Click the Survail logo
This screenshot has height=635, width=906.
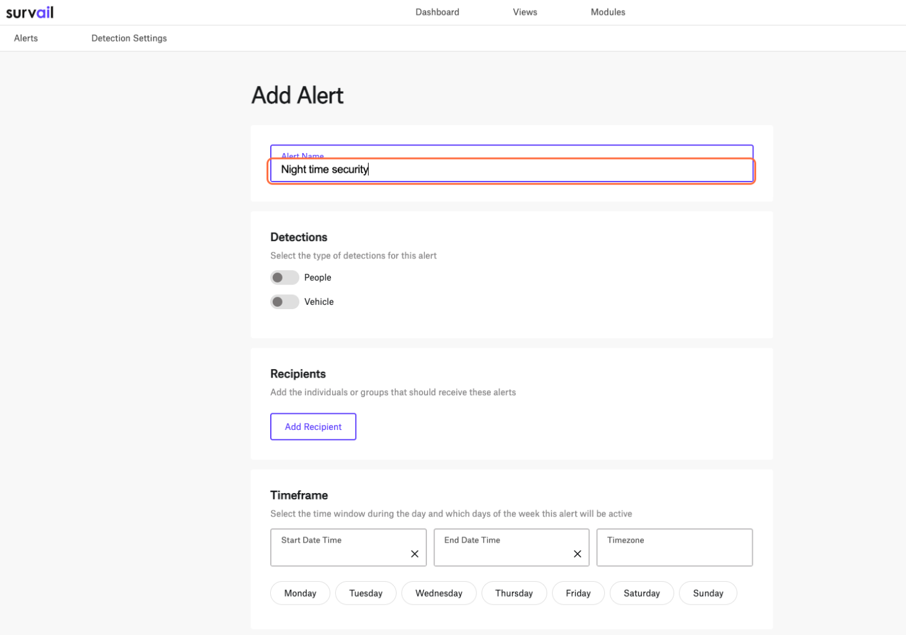click(30, 12)
